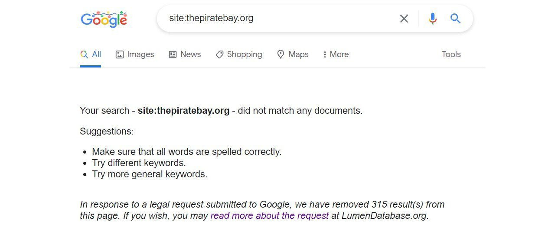Submit search using the blue magnifier icon

[455, 18]
